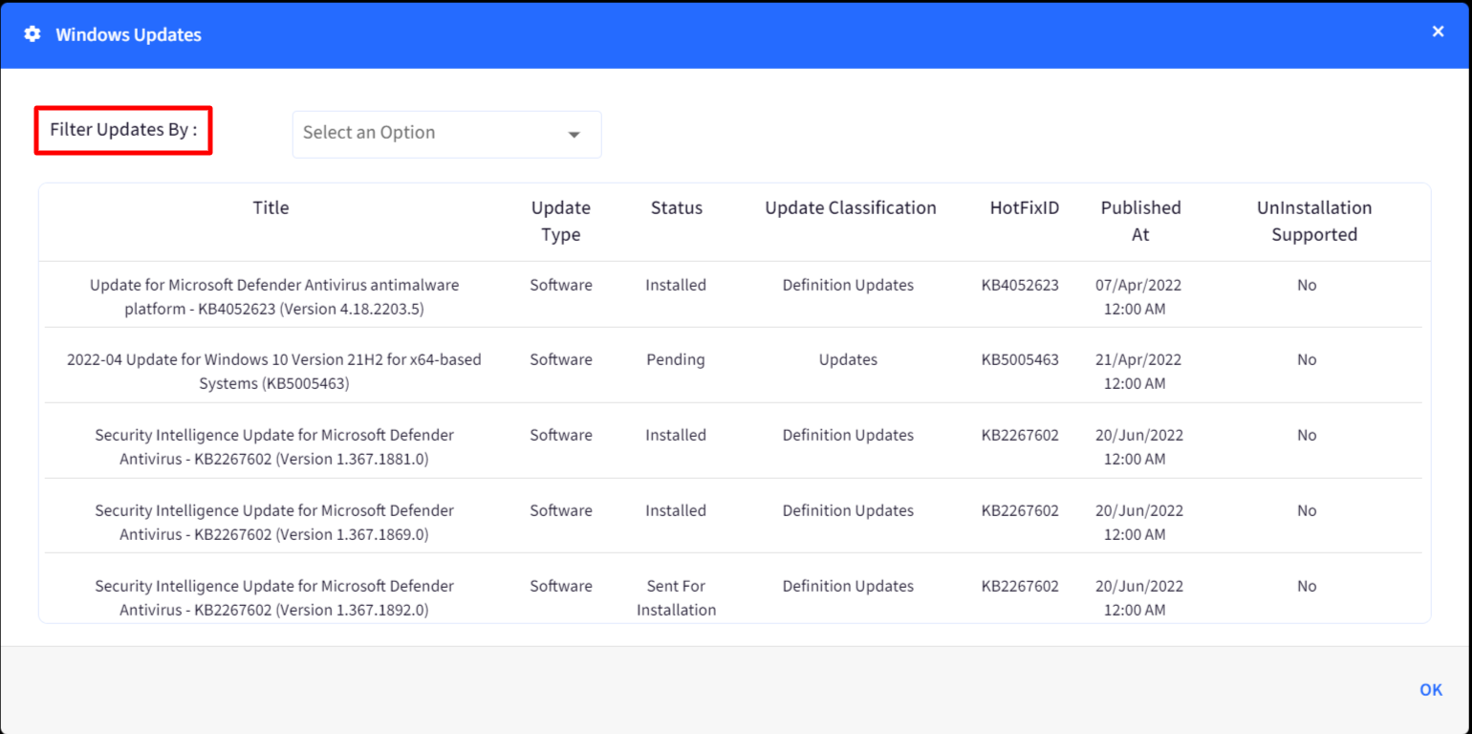
Task: Select the antimalware platform KB4052623 update title
Action: tap(274, 296)
